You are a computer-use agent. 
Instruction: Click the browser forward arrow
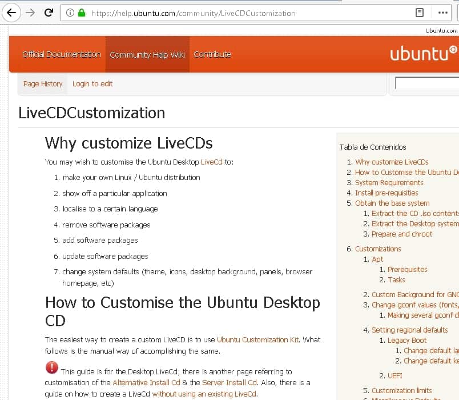click(x=30, y=13)
